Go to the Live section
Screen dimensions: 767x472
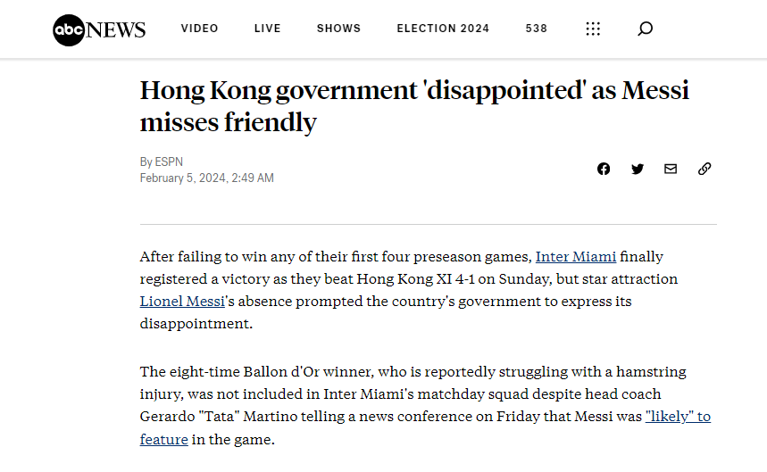267,29
